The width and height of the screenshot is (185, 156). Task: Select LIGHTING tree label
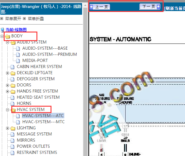click(26, 128)
